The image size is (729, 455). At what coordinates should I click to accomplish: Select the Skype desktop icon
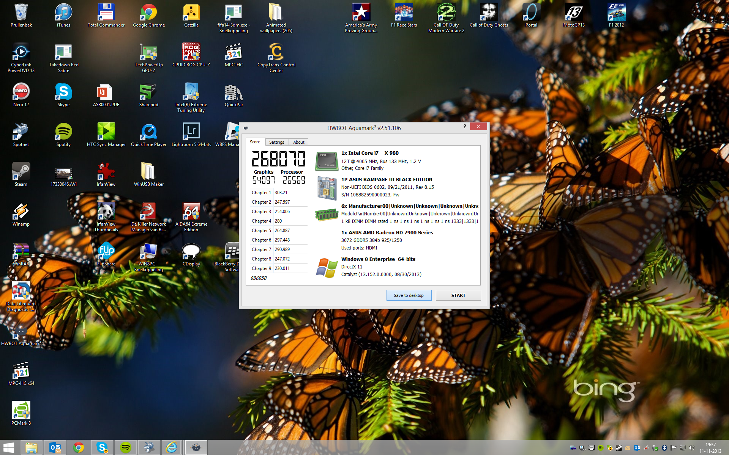coord(63,95)
